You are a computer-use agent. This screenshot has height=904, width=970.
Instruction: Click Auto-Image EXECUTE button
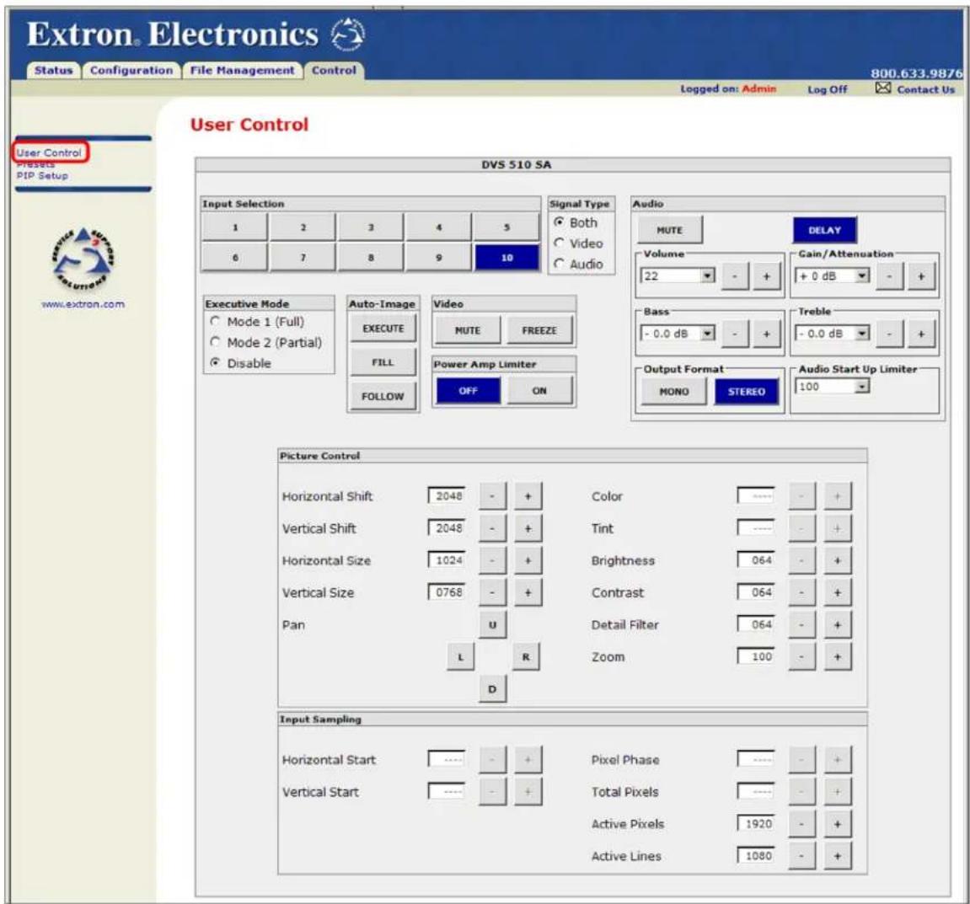[383, 329]
